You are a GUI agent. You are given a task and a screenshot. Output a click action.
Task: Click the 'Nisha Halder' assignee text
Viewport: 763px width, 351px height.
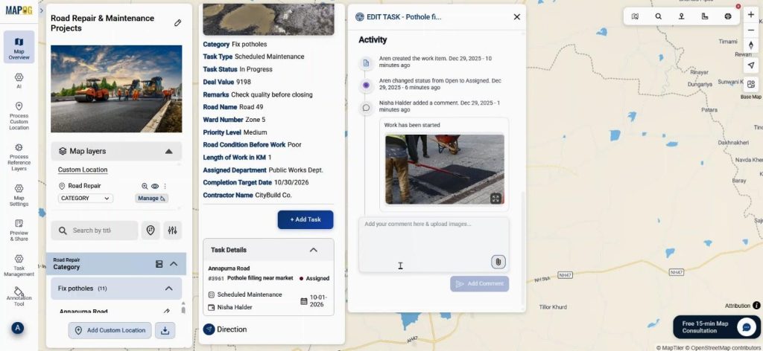point(235,307)
